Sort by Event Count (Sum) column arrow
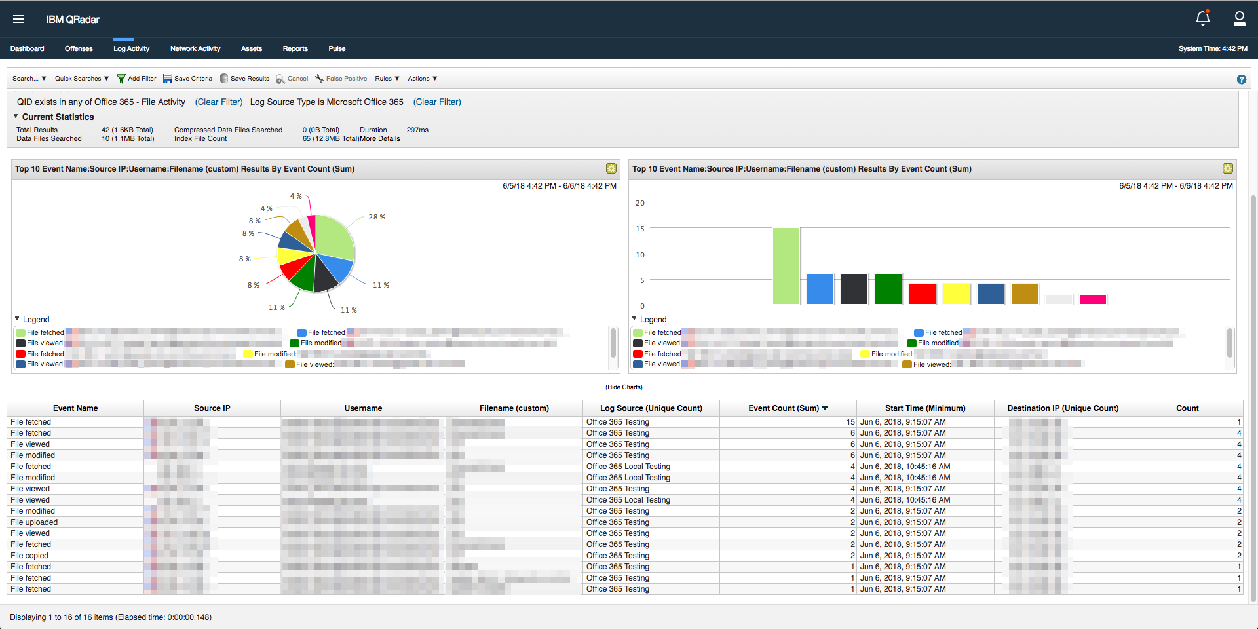 (x=825, y=408)
